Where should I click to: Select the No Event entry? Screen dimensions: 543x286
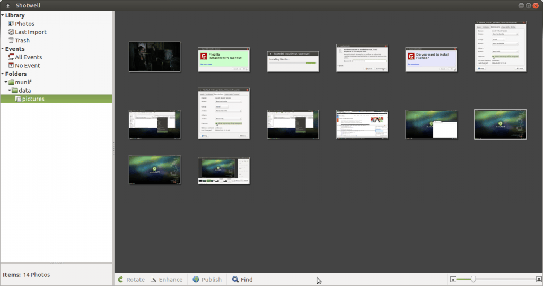pyautogui.click(x=27, y=66)
